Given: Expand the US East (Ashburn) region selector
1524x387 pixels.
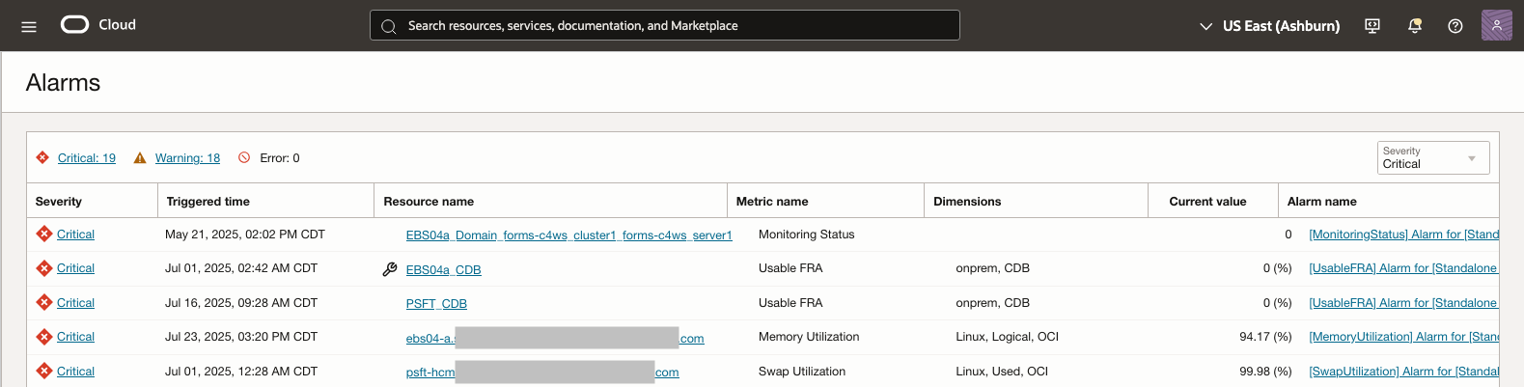Looking at the screenshot, I should (x=1269, y=26).
